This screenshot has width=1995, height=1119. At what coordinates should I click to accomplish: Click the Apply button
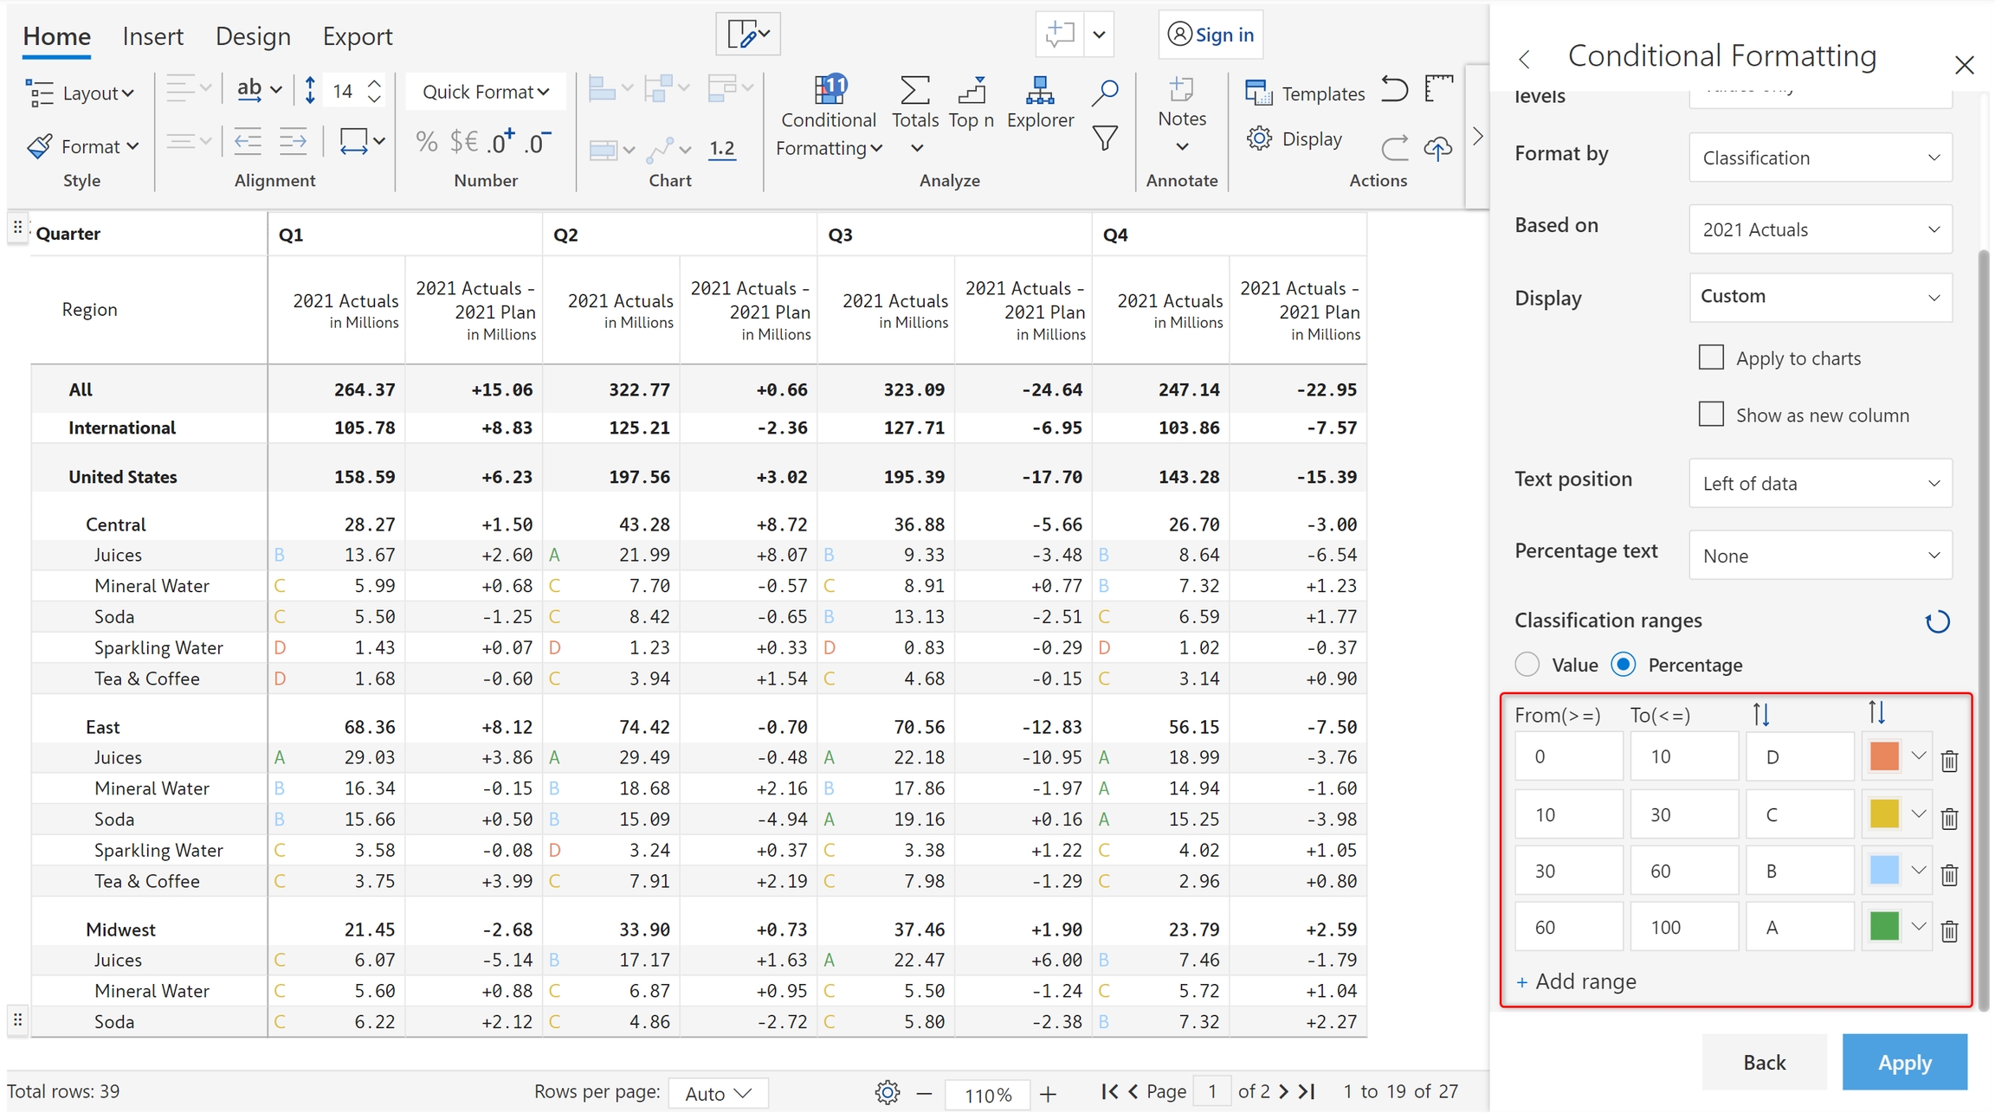[1904, 1062]
